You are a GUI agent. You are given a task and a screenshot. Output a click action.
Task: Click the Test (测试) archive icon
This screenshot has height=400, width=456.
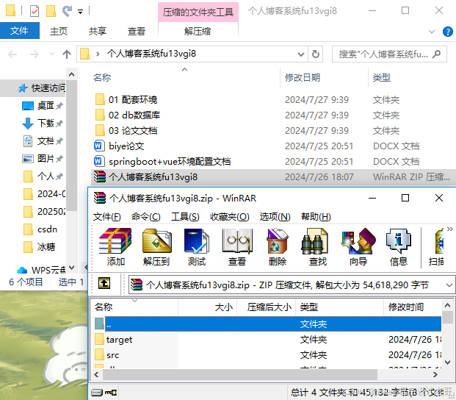(197, 246)
